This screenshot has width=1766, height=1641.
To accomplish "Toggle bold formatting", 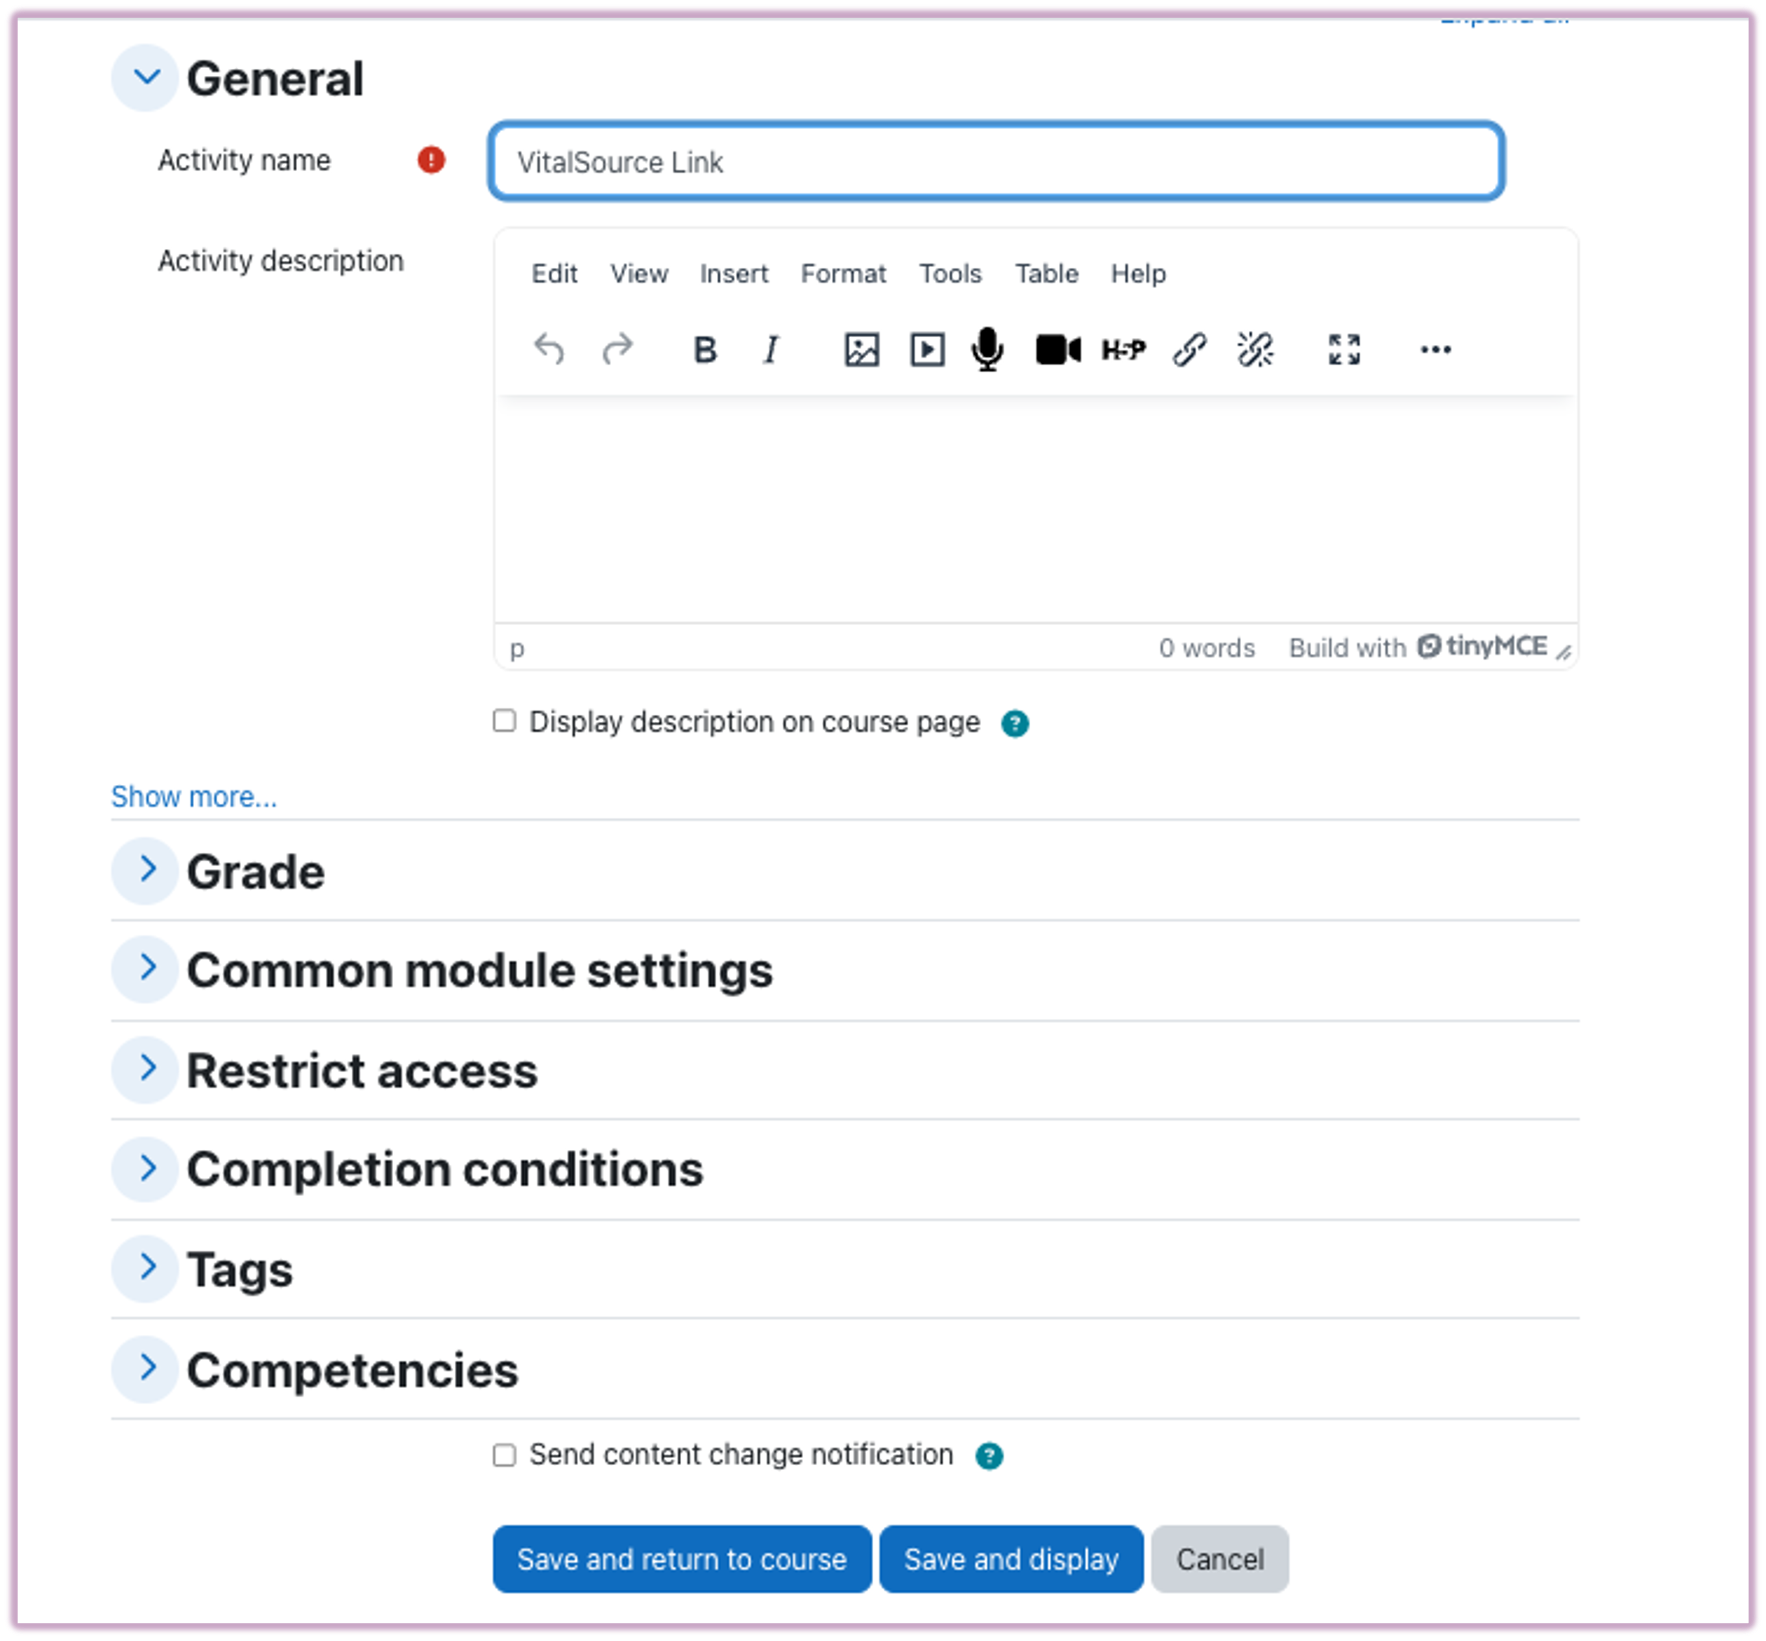I will pos(705,350).
